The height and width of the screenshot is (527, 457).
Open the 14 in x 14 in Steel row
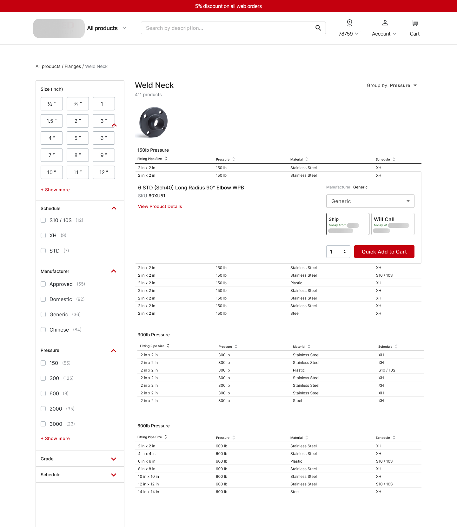278,492
